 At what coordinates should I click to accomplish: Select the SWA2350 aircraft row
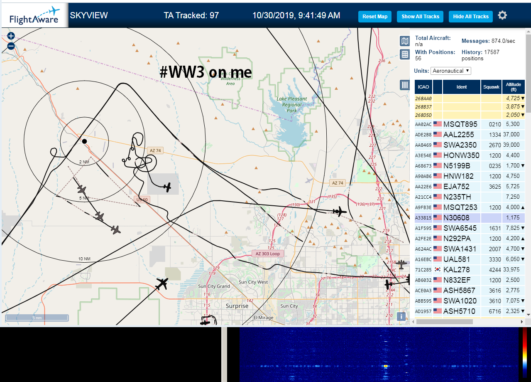[x=470, y=145]
